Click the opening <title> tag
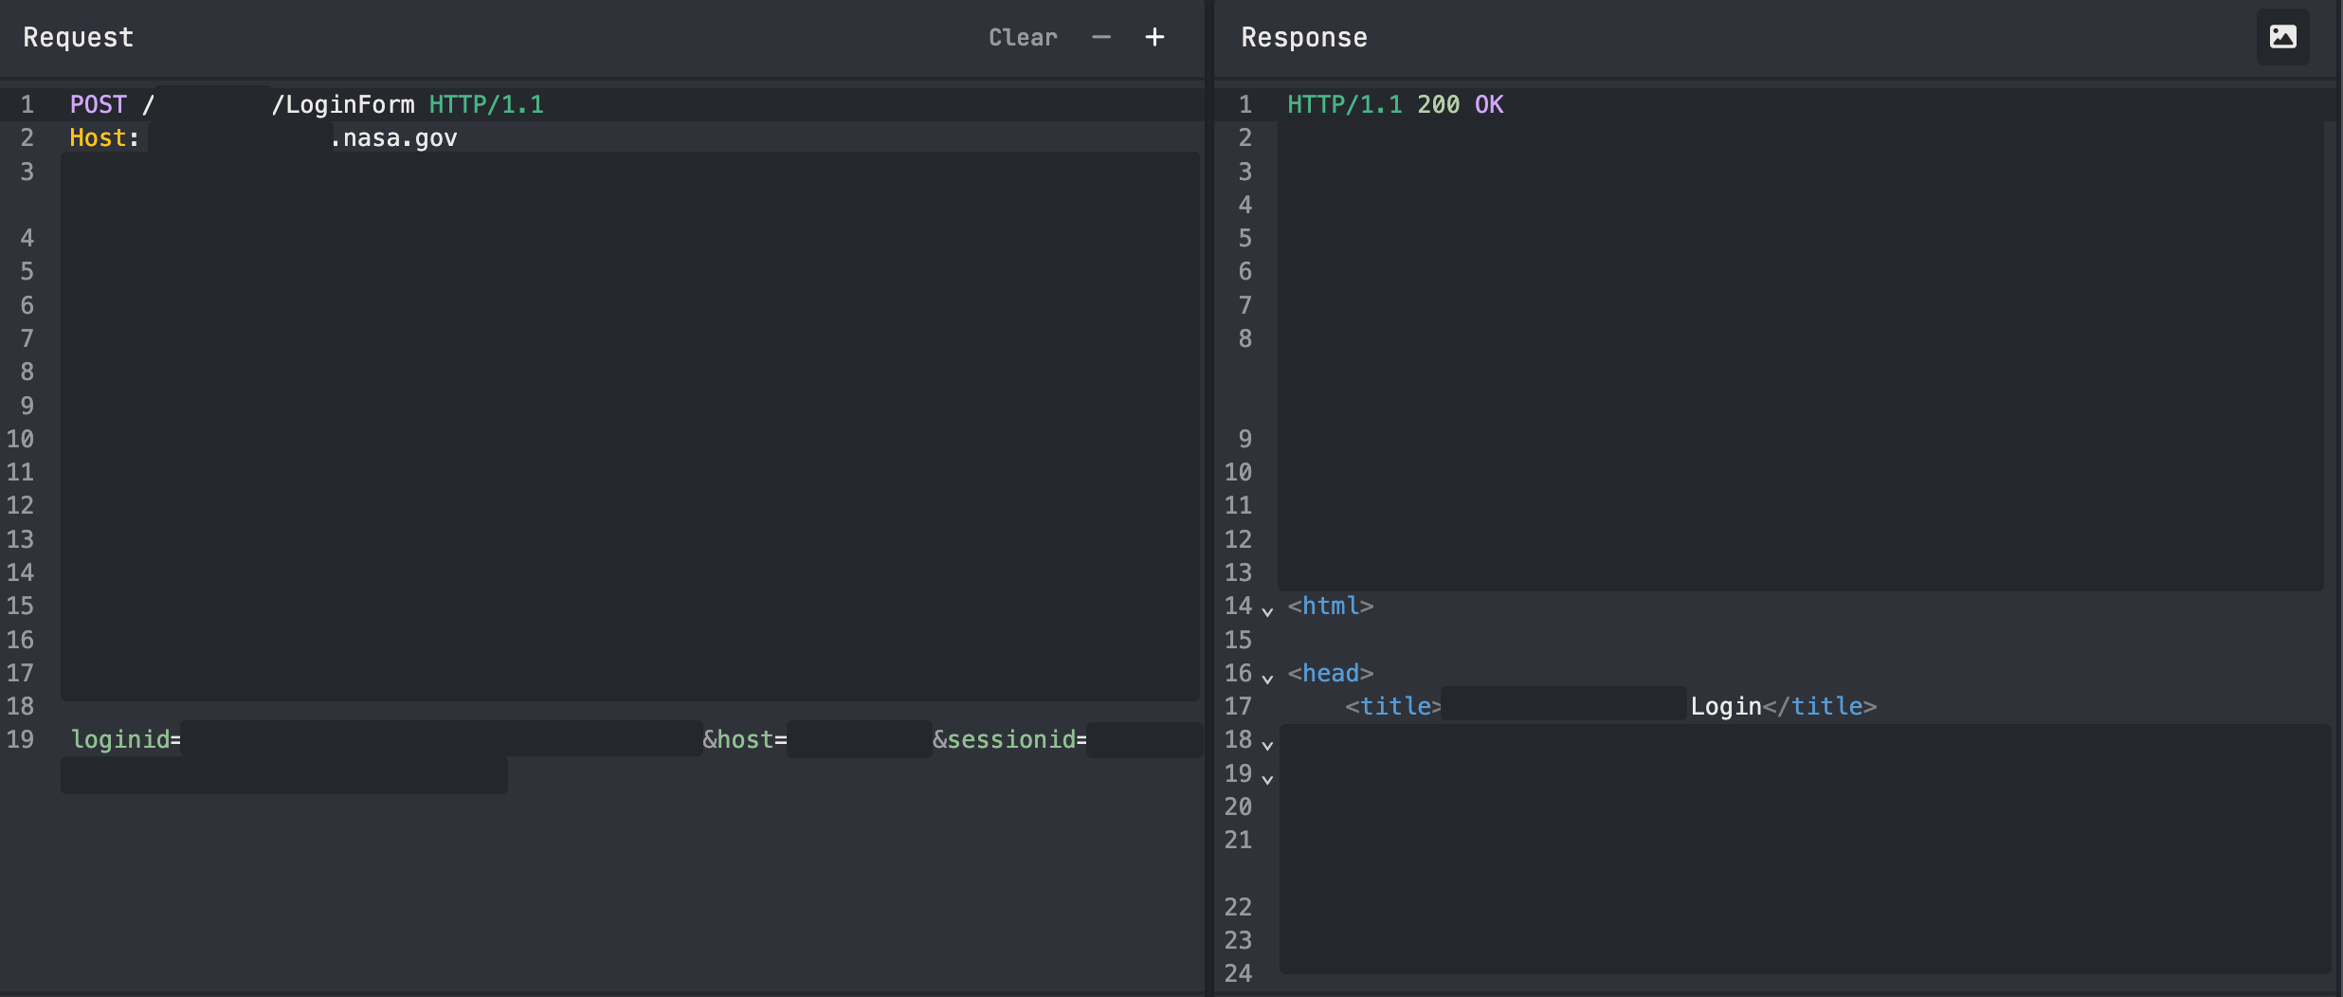The height and width of the screenshot is (997, 2343). (1393, 706)
